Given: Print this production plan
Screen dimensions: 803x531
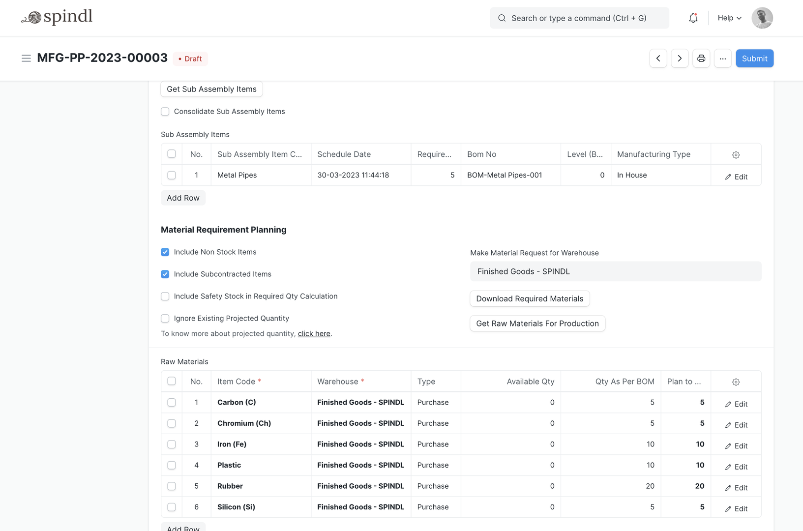Looking at the screenshot, I should 701,59.
